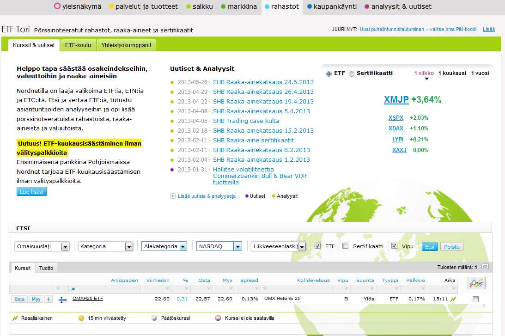Open the NASDAQ exchange dropdown
Image resolution: width=505 pixels, height=336 pixels.
(x=219, y=246)
